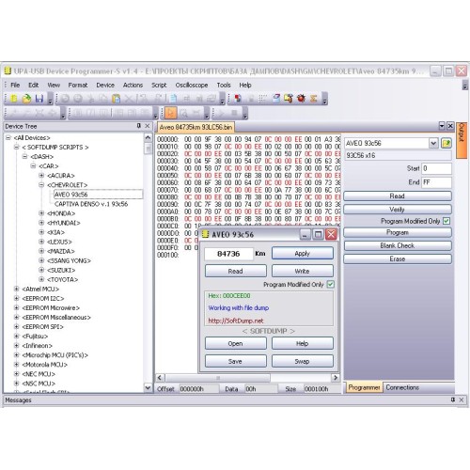The image size is (470, 470).
Task: Click the Apply button in AVEO dialog
Action: coord(303,254)
